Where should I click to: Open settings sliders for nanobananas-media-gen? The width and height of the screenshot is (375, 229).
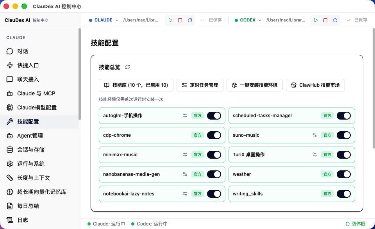click(x=185, y=174)
